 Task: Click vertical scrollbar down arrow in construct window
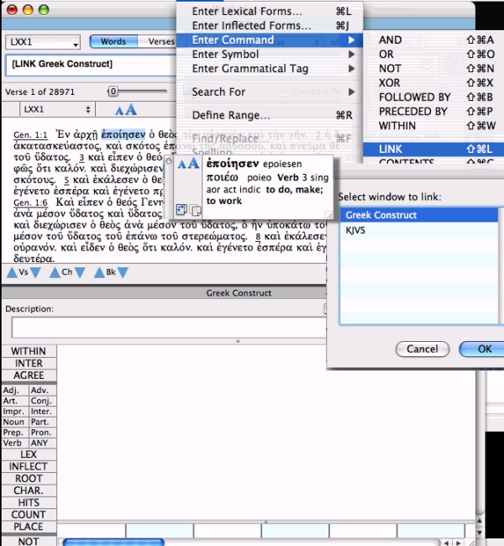[480, 533]
